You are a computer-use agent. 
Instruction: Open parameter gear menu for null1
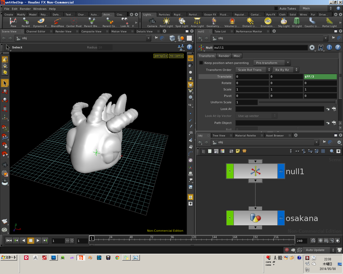(x=312, y=48)
